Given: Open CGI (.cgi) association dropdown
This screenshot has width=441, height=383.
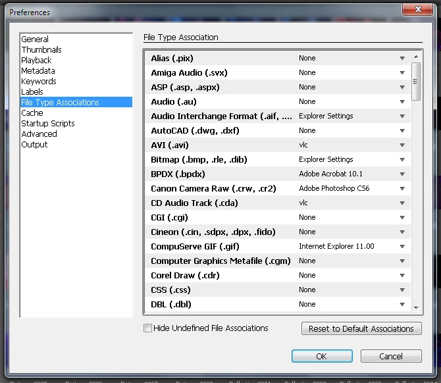Looking at the screenshot, I should pos(402,218).
